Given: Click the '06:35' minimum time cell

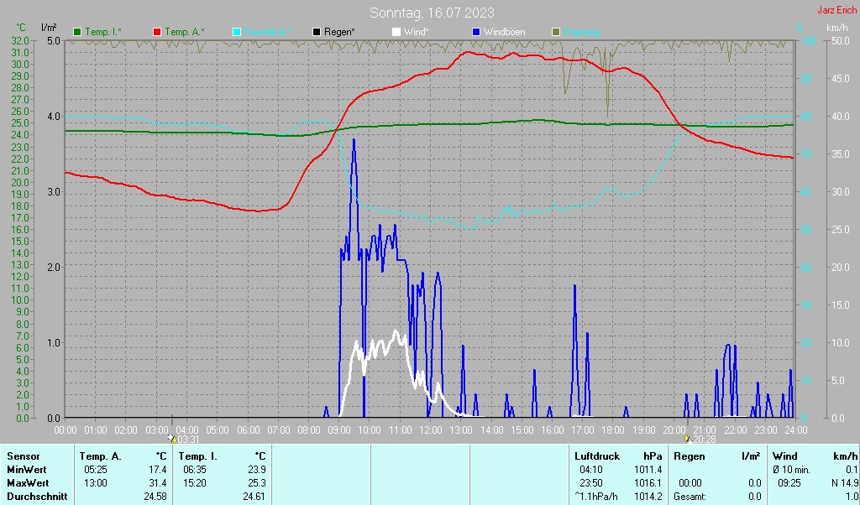Looking at the screenshot, I should (x=195, y=470).
